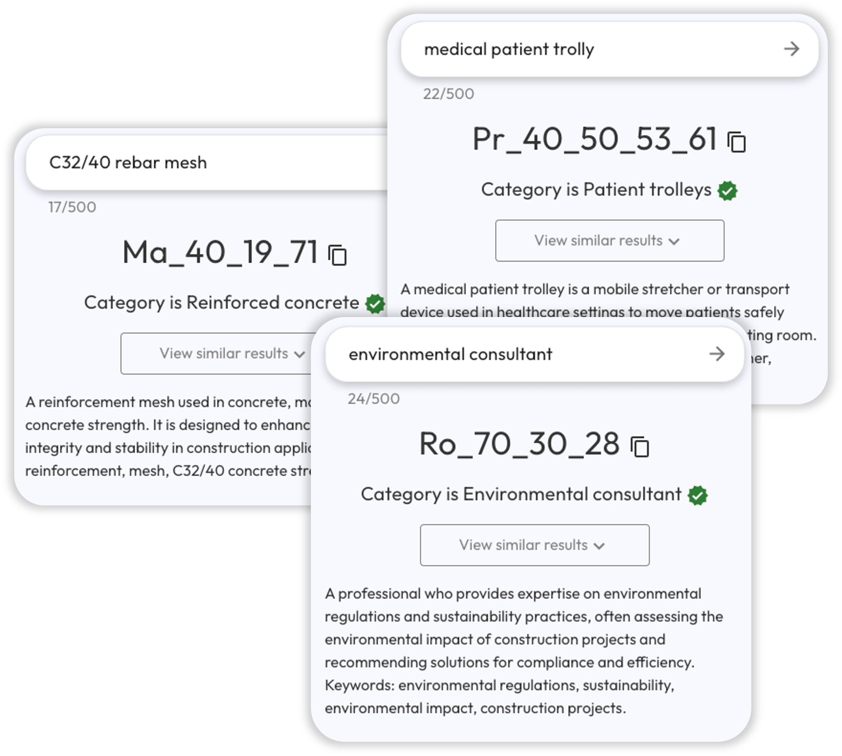Click the Category is Environmental consultant label

click(521, 494)
